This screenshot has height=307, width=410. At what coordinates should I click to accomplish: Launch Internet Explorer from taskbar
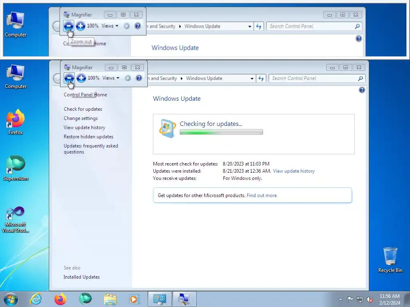tap(36, 299)
